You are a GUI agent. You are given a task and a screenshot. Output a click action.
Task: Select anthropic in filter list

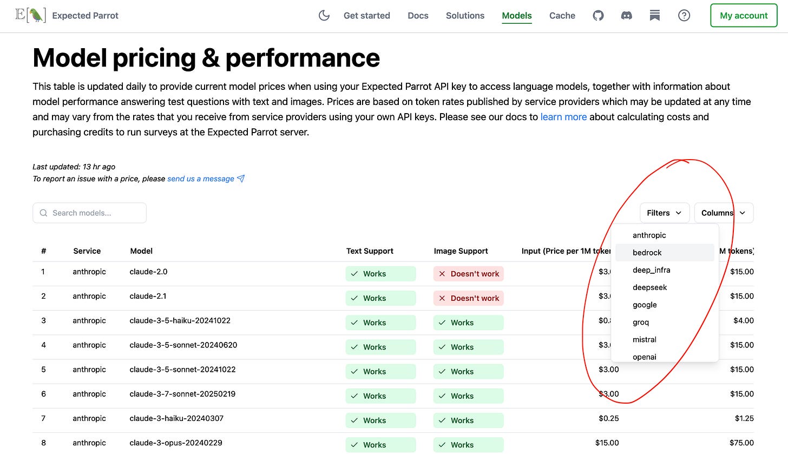click(665, 235)
